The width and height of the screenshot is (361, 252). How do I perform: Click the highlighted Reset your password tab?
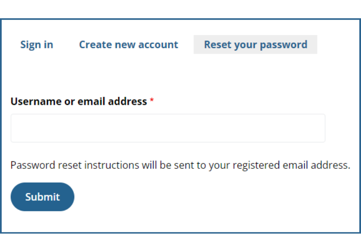point(255,45)
